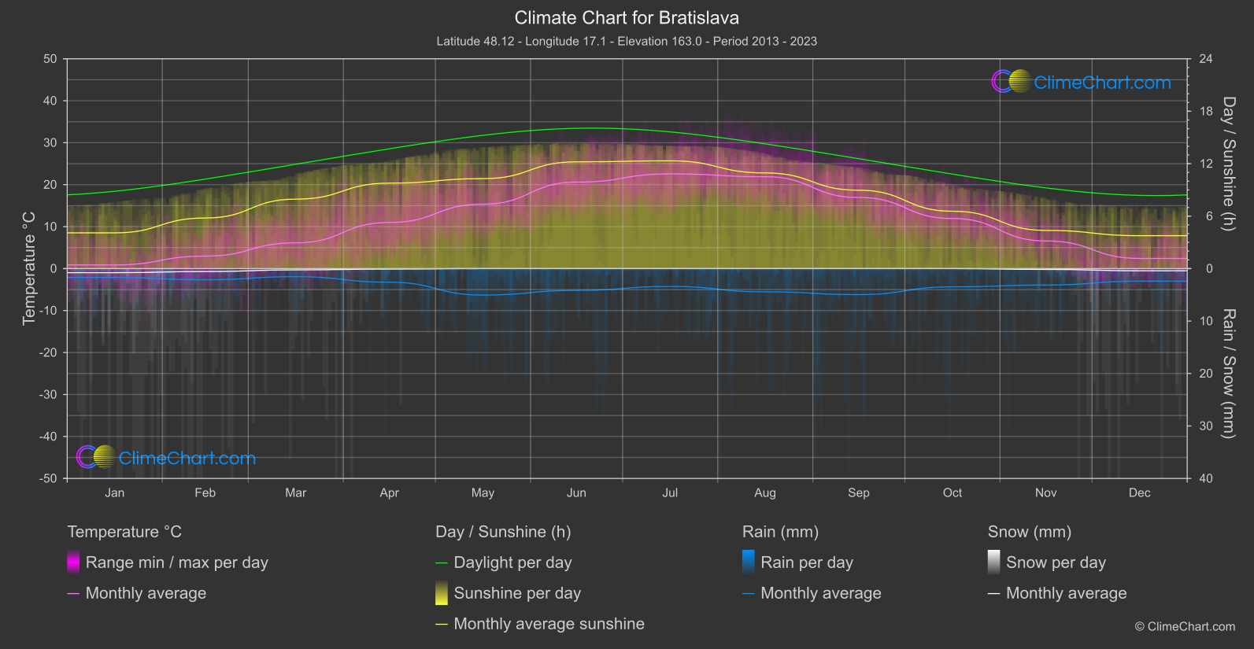Click the ClimeChart.com text at bottom left
The image size is (1254, 649).
click(187, 458)
